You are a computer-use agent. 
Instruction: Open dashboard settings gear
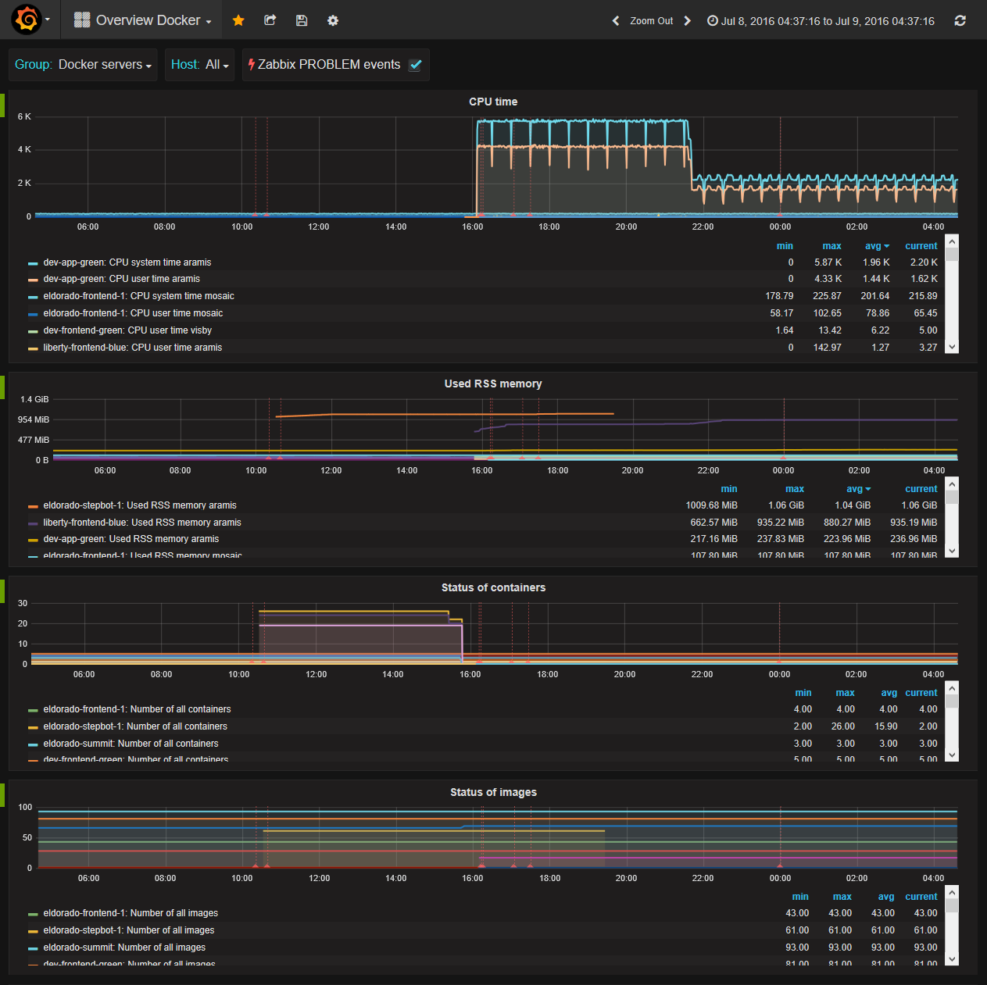pos(332,20)
